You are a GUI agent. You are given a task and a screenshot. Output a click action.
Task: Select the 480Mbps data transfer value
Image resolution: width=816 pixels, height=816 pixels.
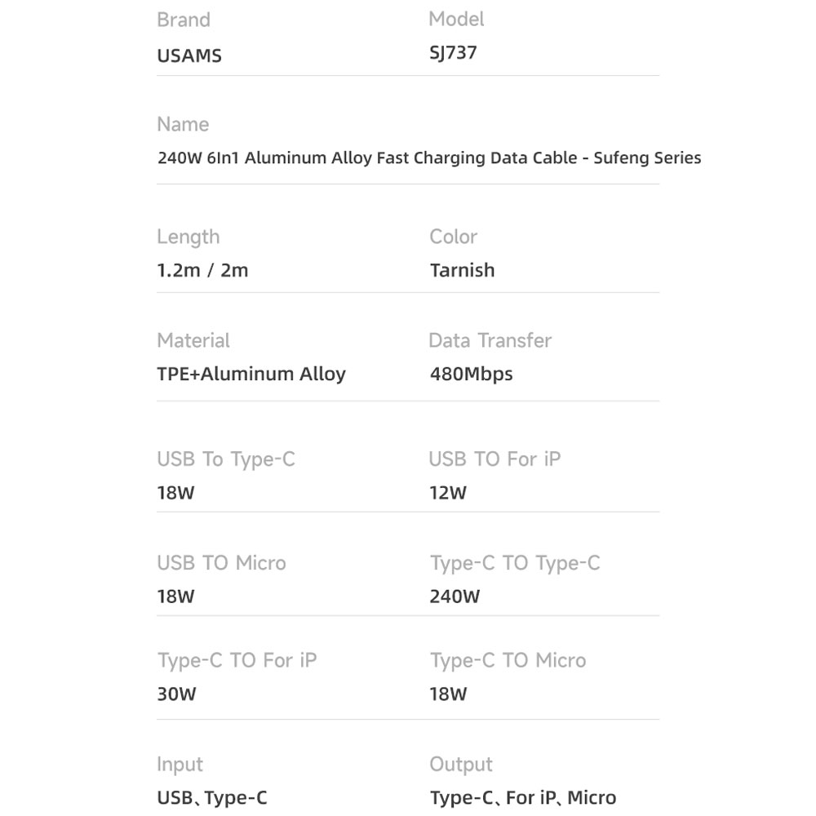pos(471,374)
